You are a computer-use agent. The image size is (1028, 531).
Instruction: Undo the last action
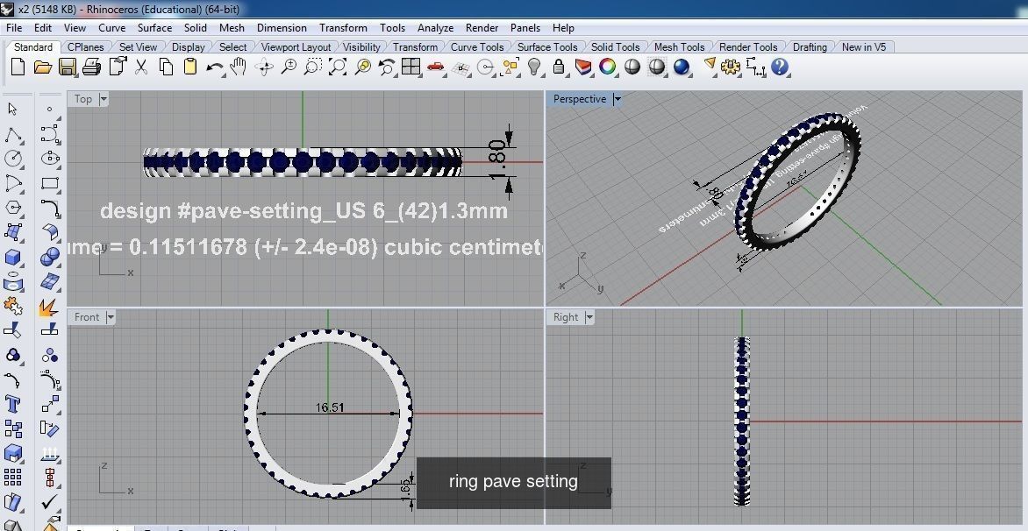(x=214, y=67)
